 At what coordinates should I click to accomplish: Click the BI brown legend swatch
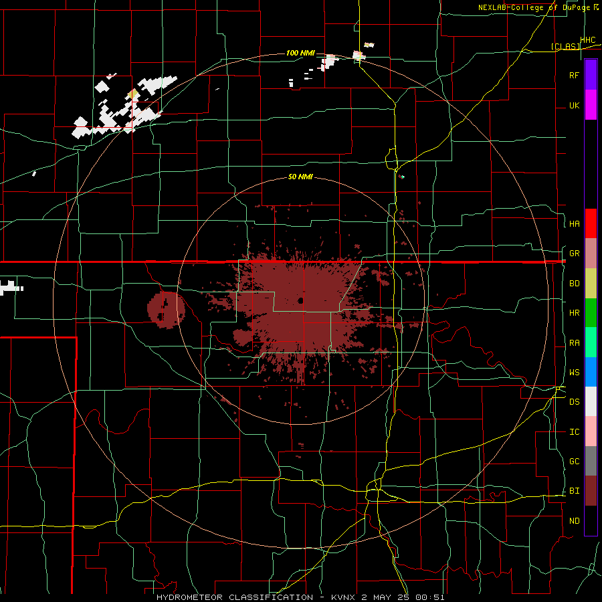[x=591, y=491]
